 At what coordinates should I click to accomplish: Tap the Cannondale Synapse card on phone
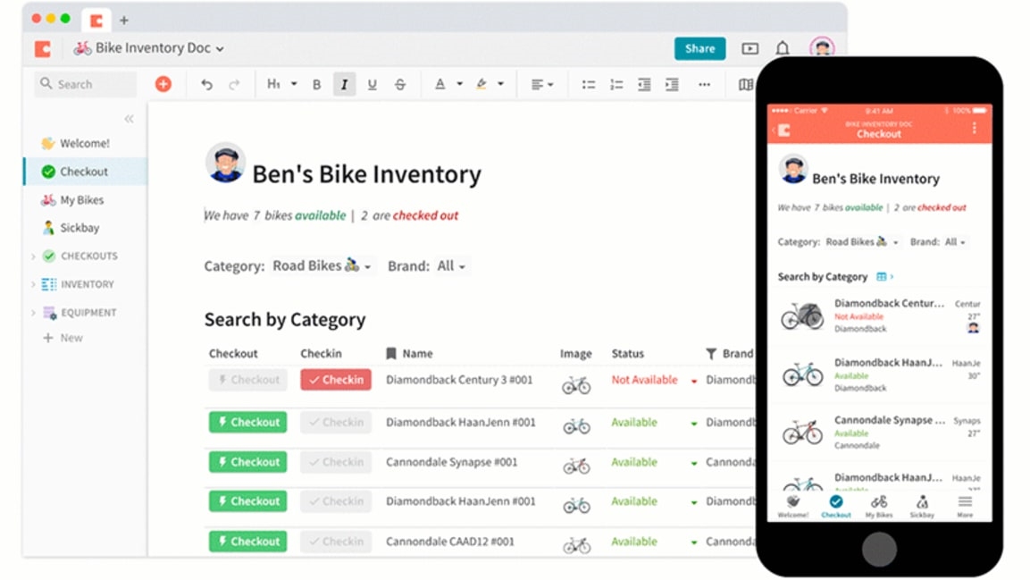point(880,432)
